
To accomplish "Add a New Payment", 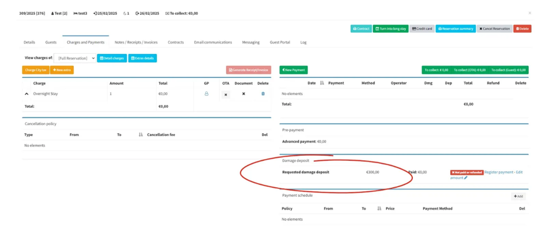I will (x=294, y=70).
